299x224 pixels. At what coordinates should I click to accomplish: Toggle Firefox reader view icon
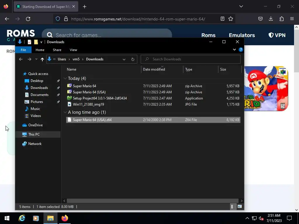tap(222, 19)
